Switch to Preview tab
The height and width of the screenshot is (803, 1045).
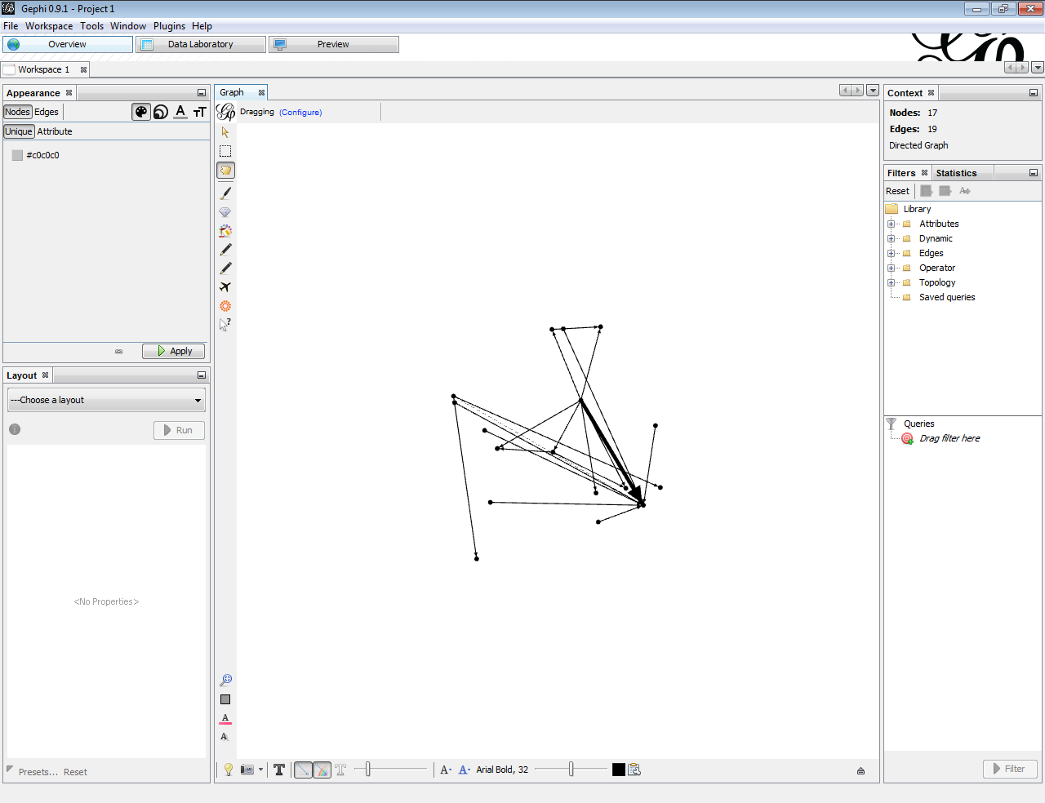pos(333,44)
